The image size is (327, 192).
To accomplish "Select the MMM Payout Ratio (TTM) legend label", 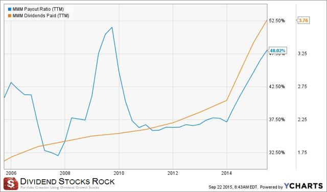I will coord(38,9).
